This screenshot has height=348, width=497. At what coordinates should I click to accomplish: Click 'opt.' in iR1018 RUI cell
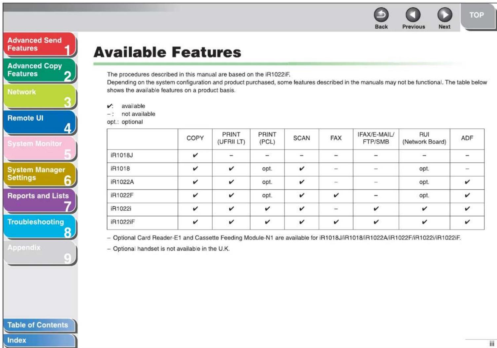424,169
